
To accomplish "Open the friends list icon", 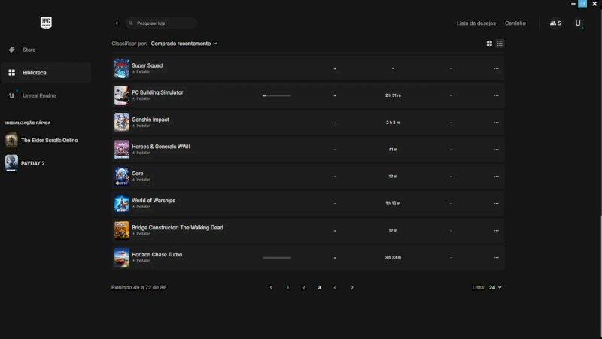I will (555, 23).
